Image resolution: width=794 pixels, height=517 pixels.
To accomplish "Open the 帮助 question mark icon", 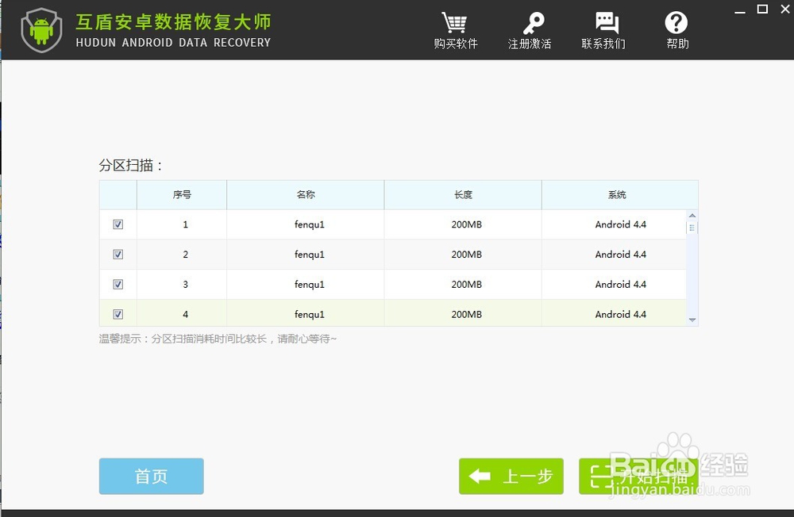I will (x=676, y=22).
